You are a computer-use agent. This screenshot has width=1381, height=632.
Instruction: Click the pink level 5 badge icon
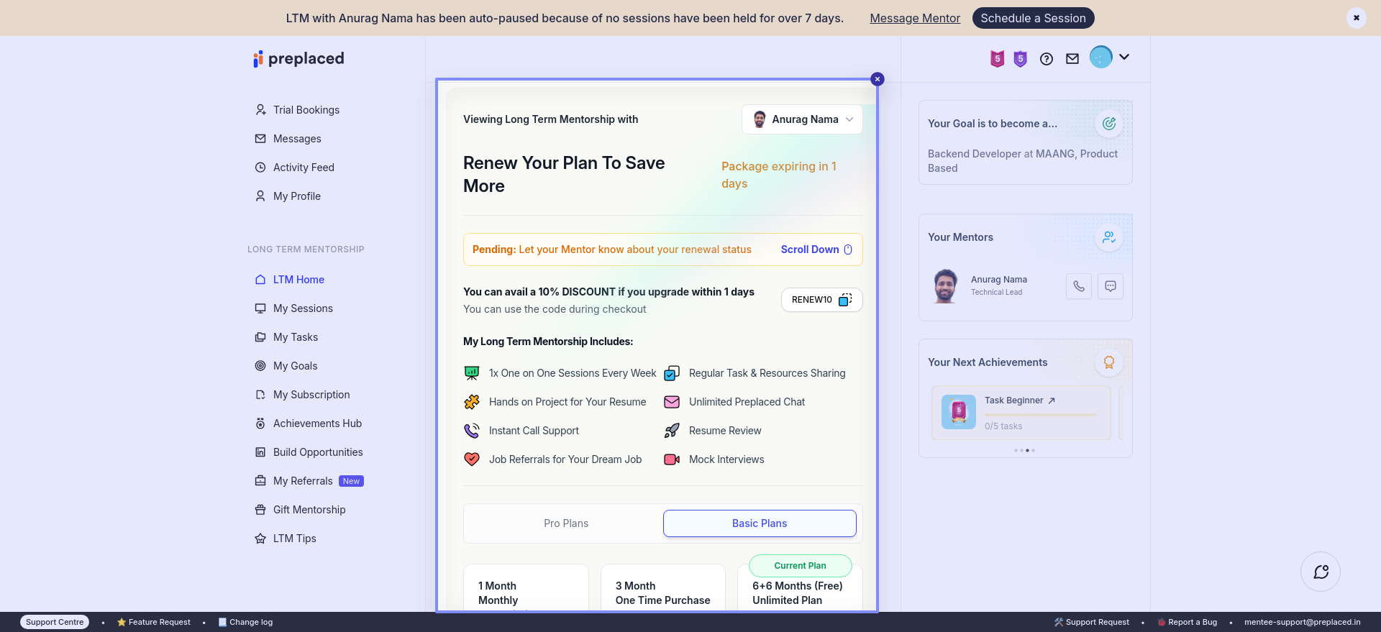pyautogui.click(x=997, y=59)
